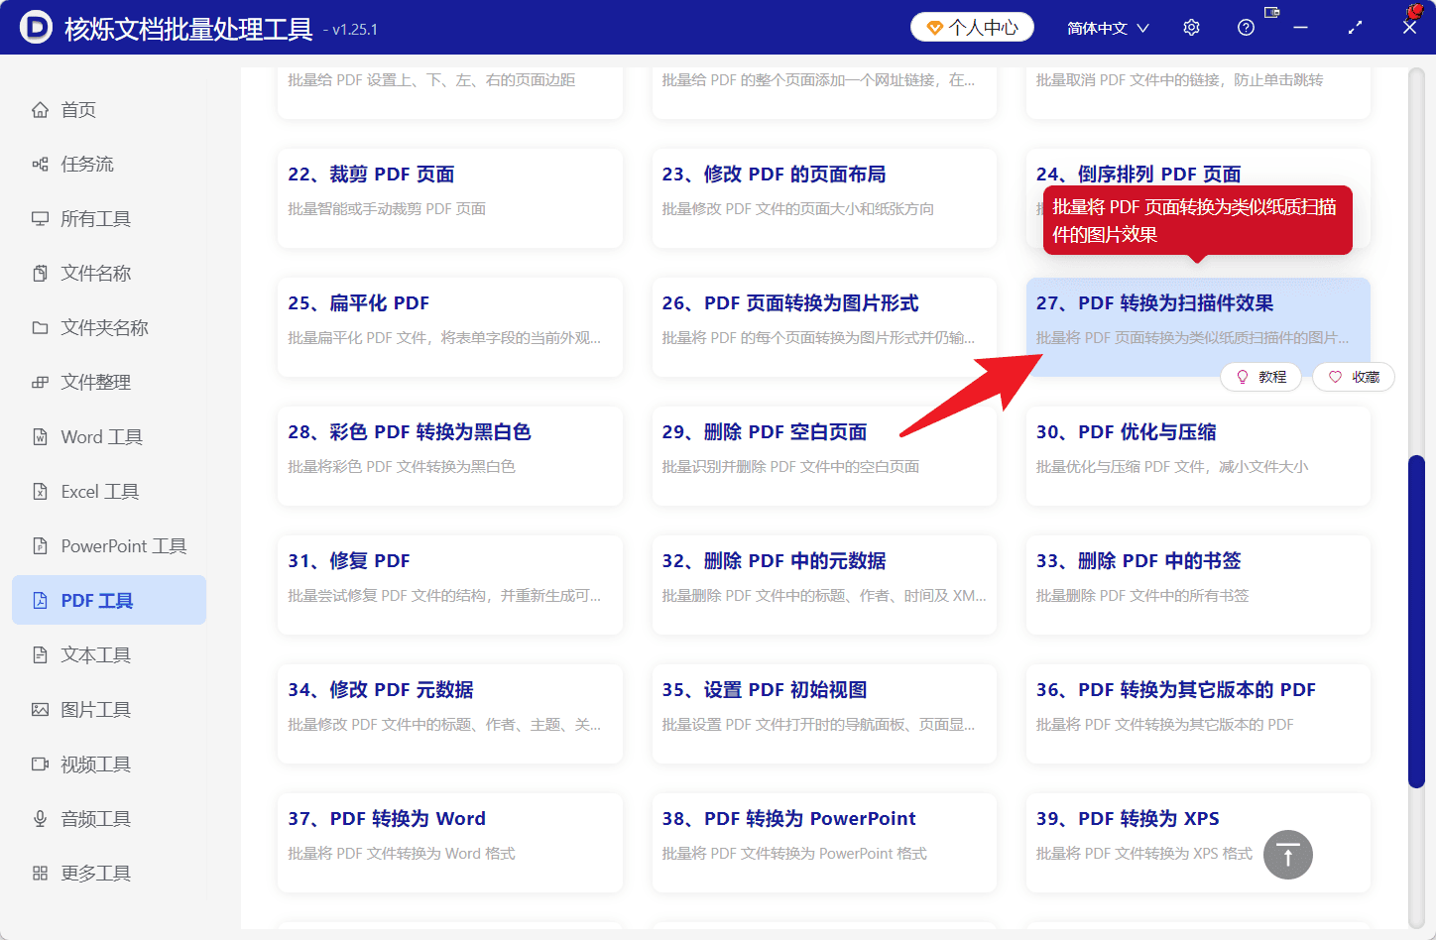This screenshot has height=940, width=1436.
Task: Open card 29 删除 PDF 空白页面
Action: 824,456
